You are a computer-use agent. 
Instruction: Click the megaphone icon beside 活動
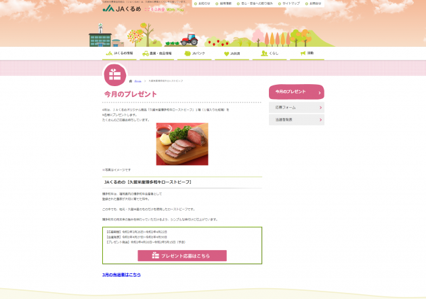point(303,54)
